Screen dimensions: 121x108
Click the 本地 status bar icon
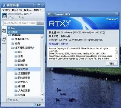click(x=35, y=105)
